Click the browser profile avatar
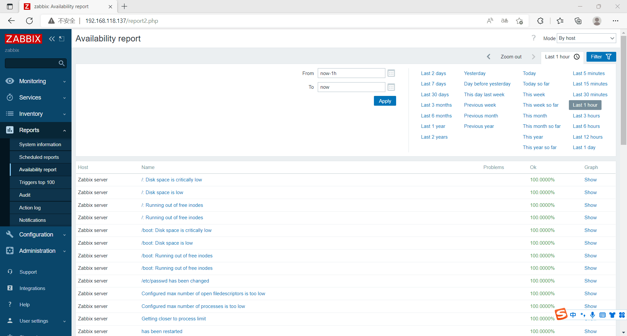This screenshot has height=336, width=627. click(x=597, y=21)
